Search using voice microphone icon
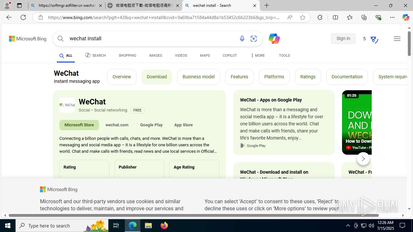Screen dimensions: 413x232 tap(242, 39)
